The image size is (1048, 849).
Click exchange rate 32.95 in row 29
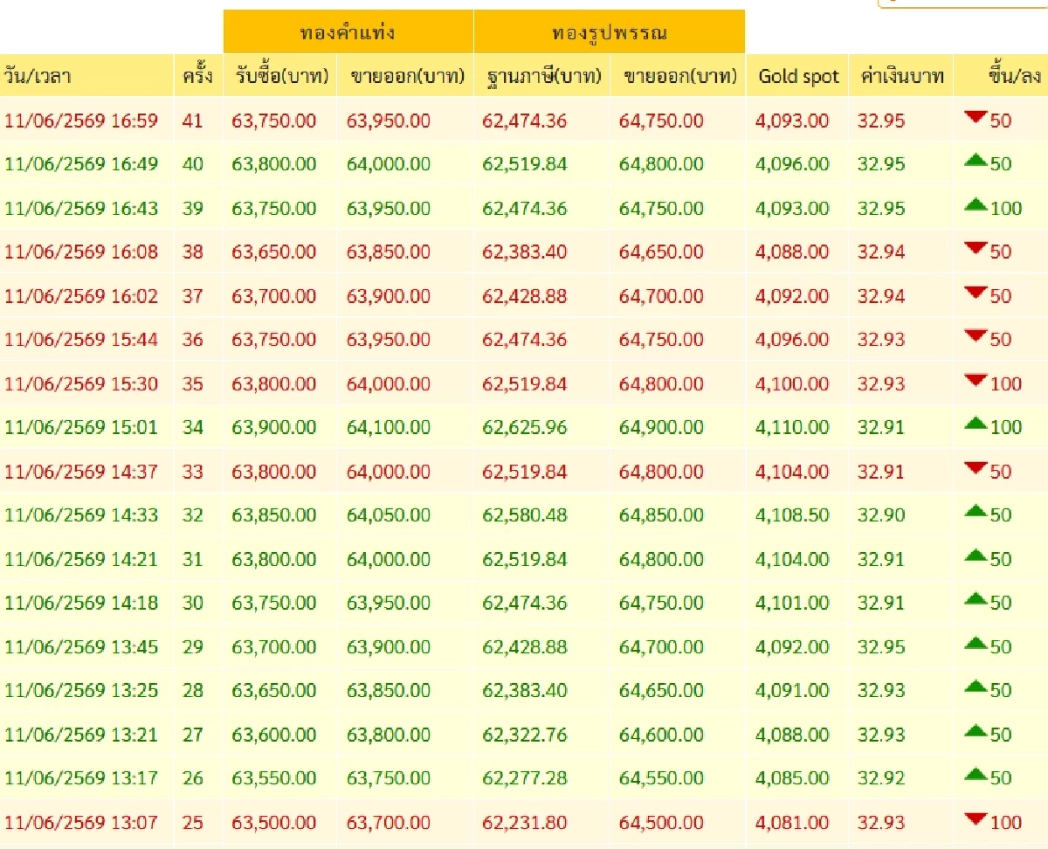coord(881,647)
